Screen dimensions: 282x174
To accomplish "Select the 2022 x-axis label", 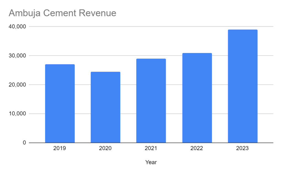I will click(x=197, y=148).
